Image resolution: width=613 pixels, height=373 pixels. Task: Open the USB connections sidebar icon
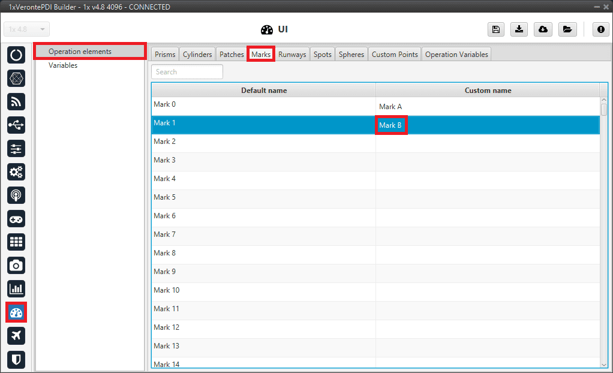16,125
